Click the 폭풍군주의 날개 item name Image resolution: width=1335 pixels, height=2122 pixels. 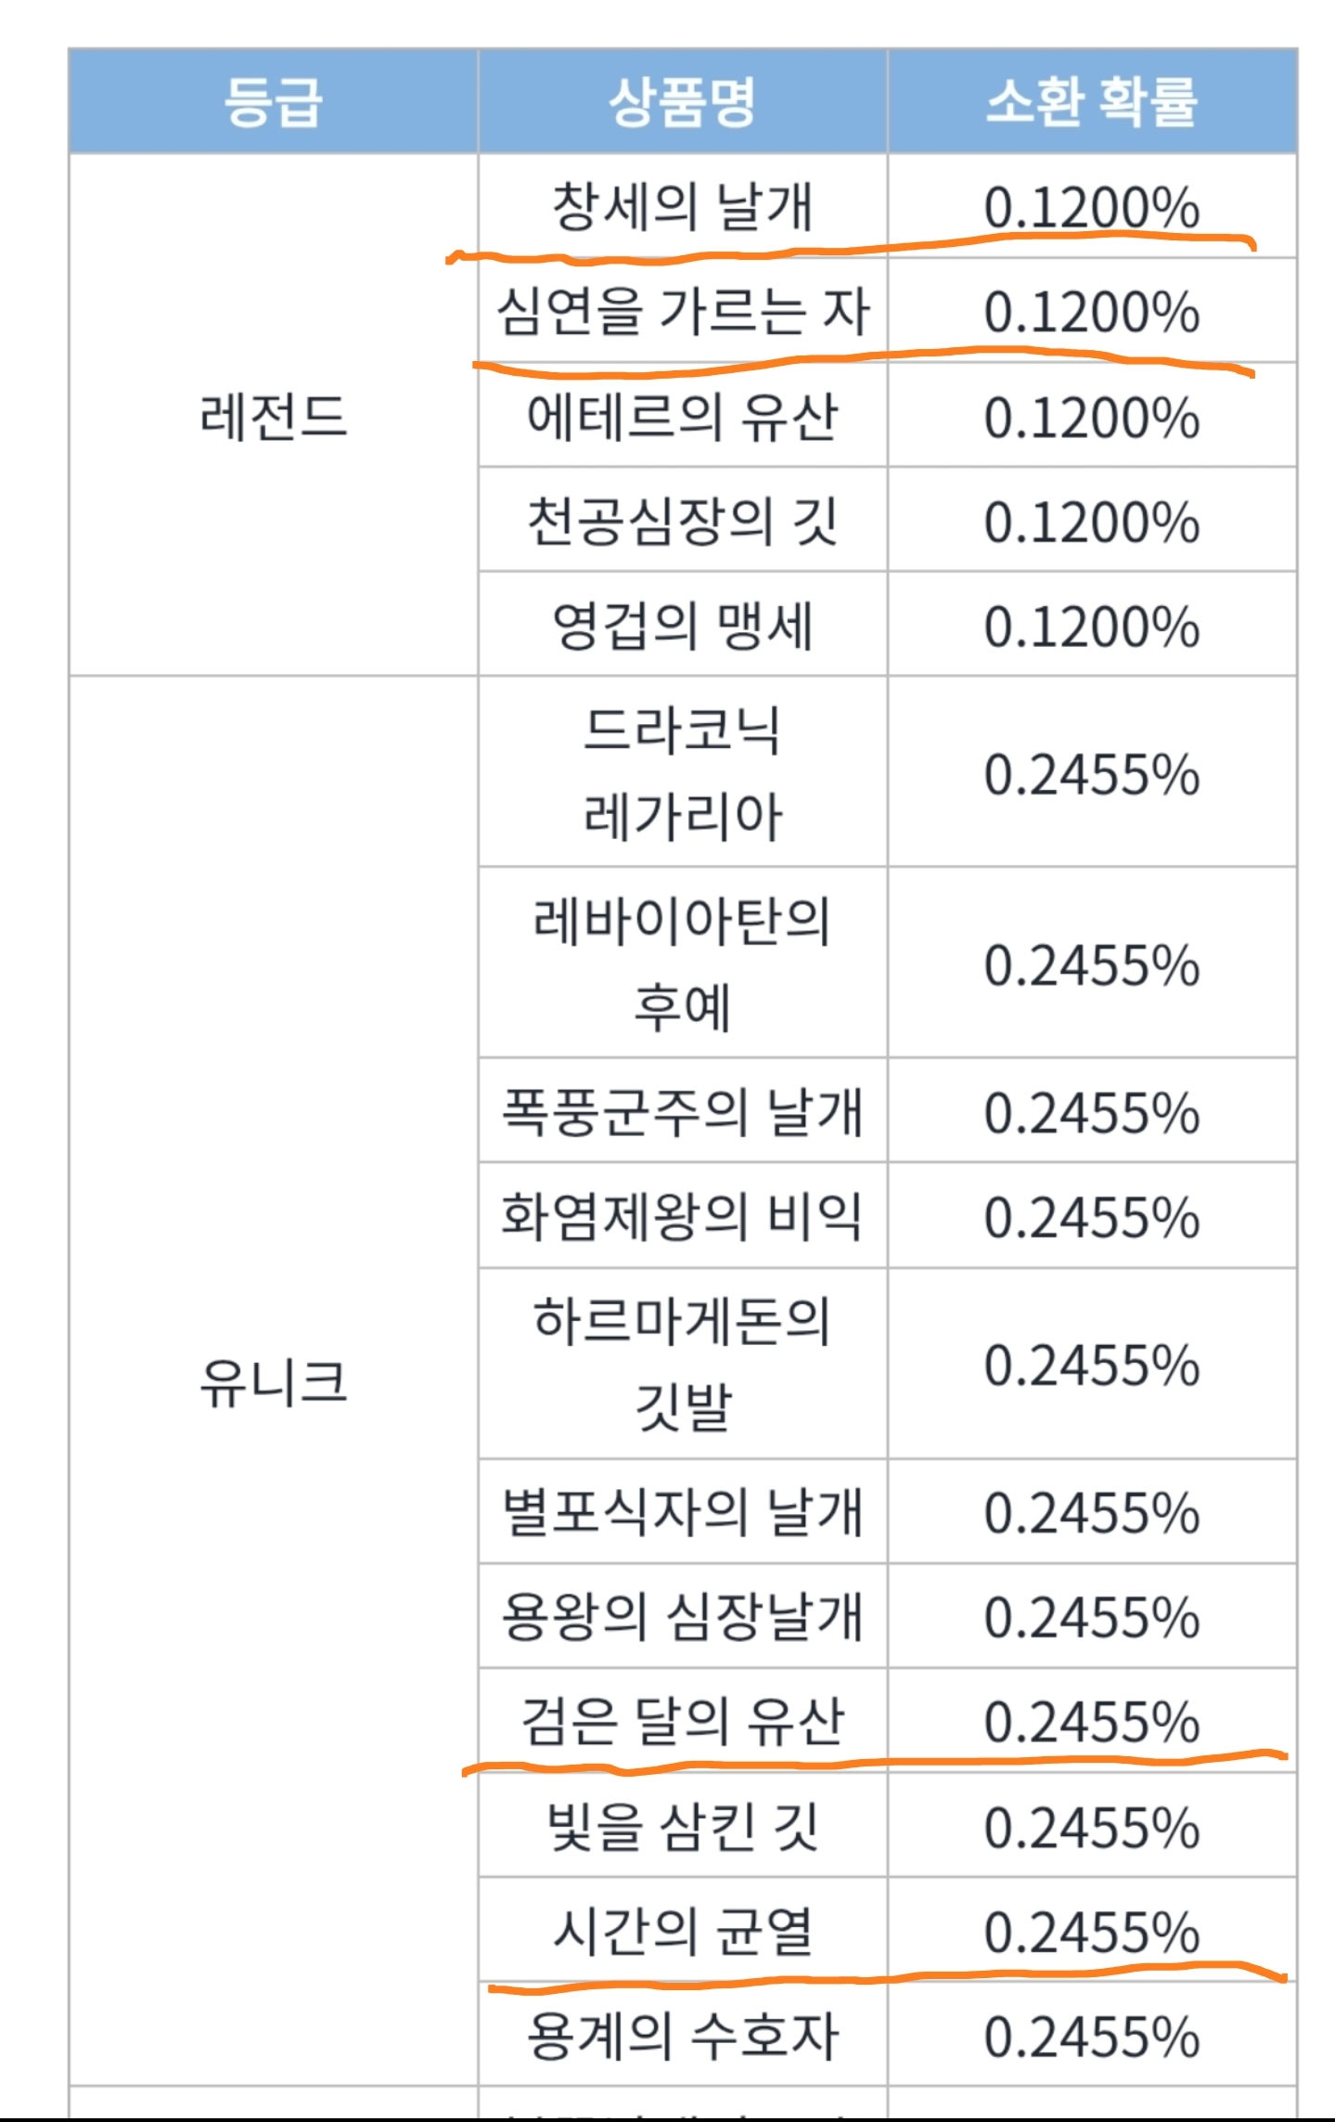682,1111
